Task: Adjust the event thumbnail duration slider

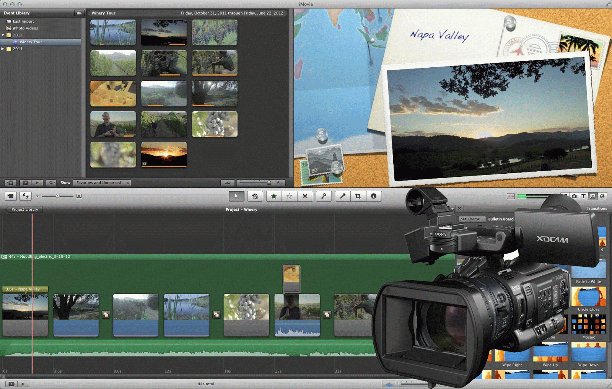Action: point(254,182)
